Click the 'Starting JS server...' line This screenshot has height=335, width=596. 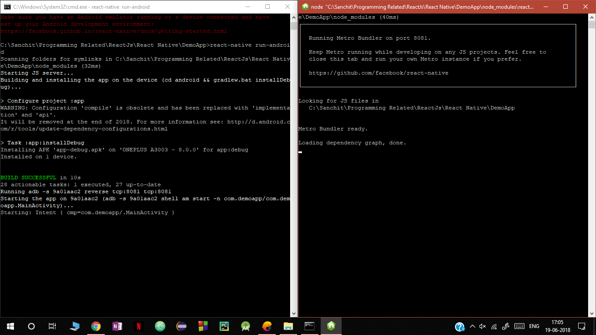[x=37, y=73]
